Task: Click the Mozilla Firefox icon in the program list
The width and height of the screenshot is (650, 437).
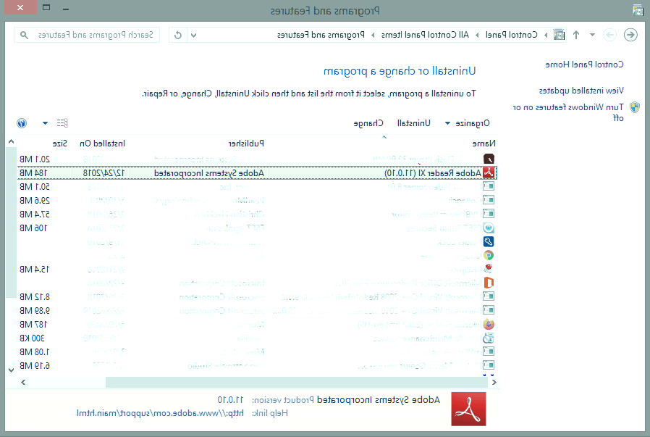Action: coord(489,324)
